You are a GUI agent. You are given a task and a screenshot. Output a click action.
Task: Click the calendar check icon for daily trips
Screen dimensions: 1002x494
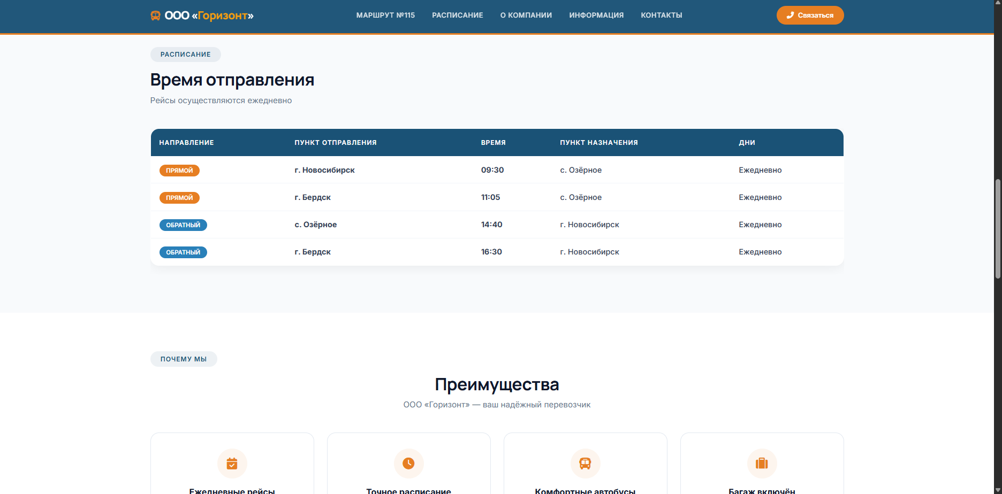232,463
